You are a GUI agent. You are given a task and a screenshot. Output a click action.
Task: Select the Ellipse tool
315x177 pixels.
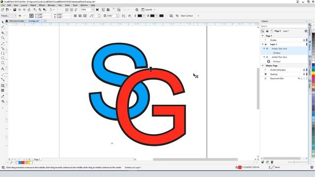click(2, 58)
